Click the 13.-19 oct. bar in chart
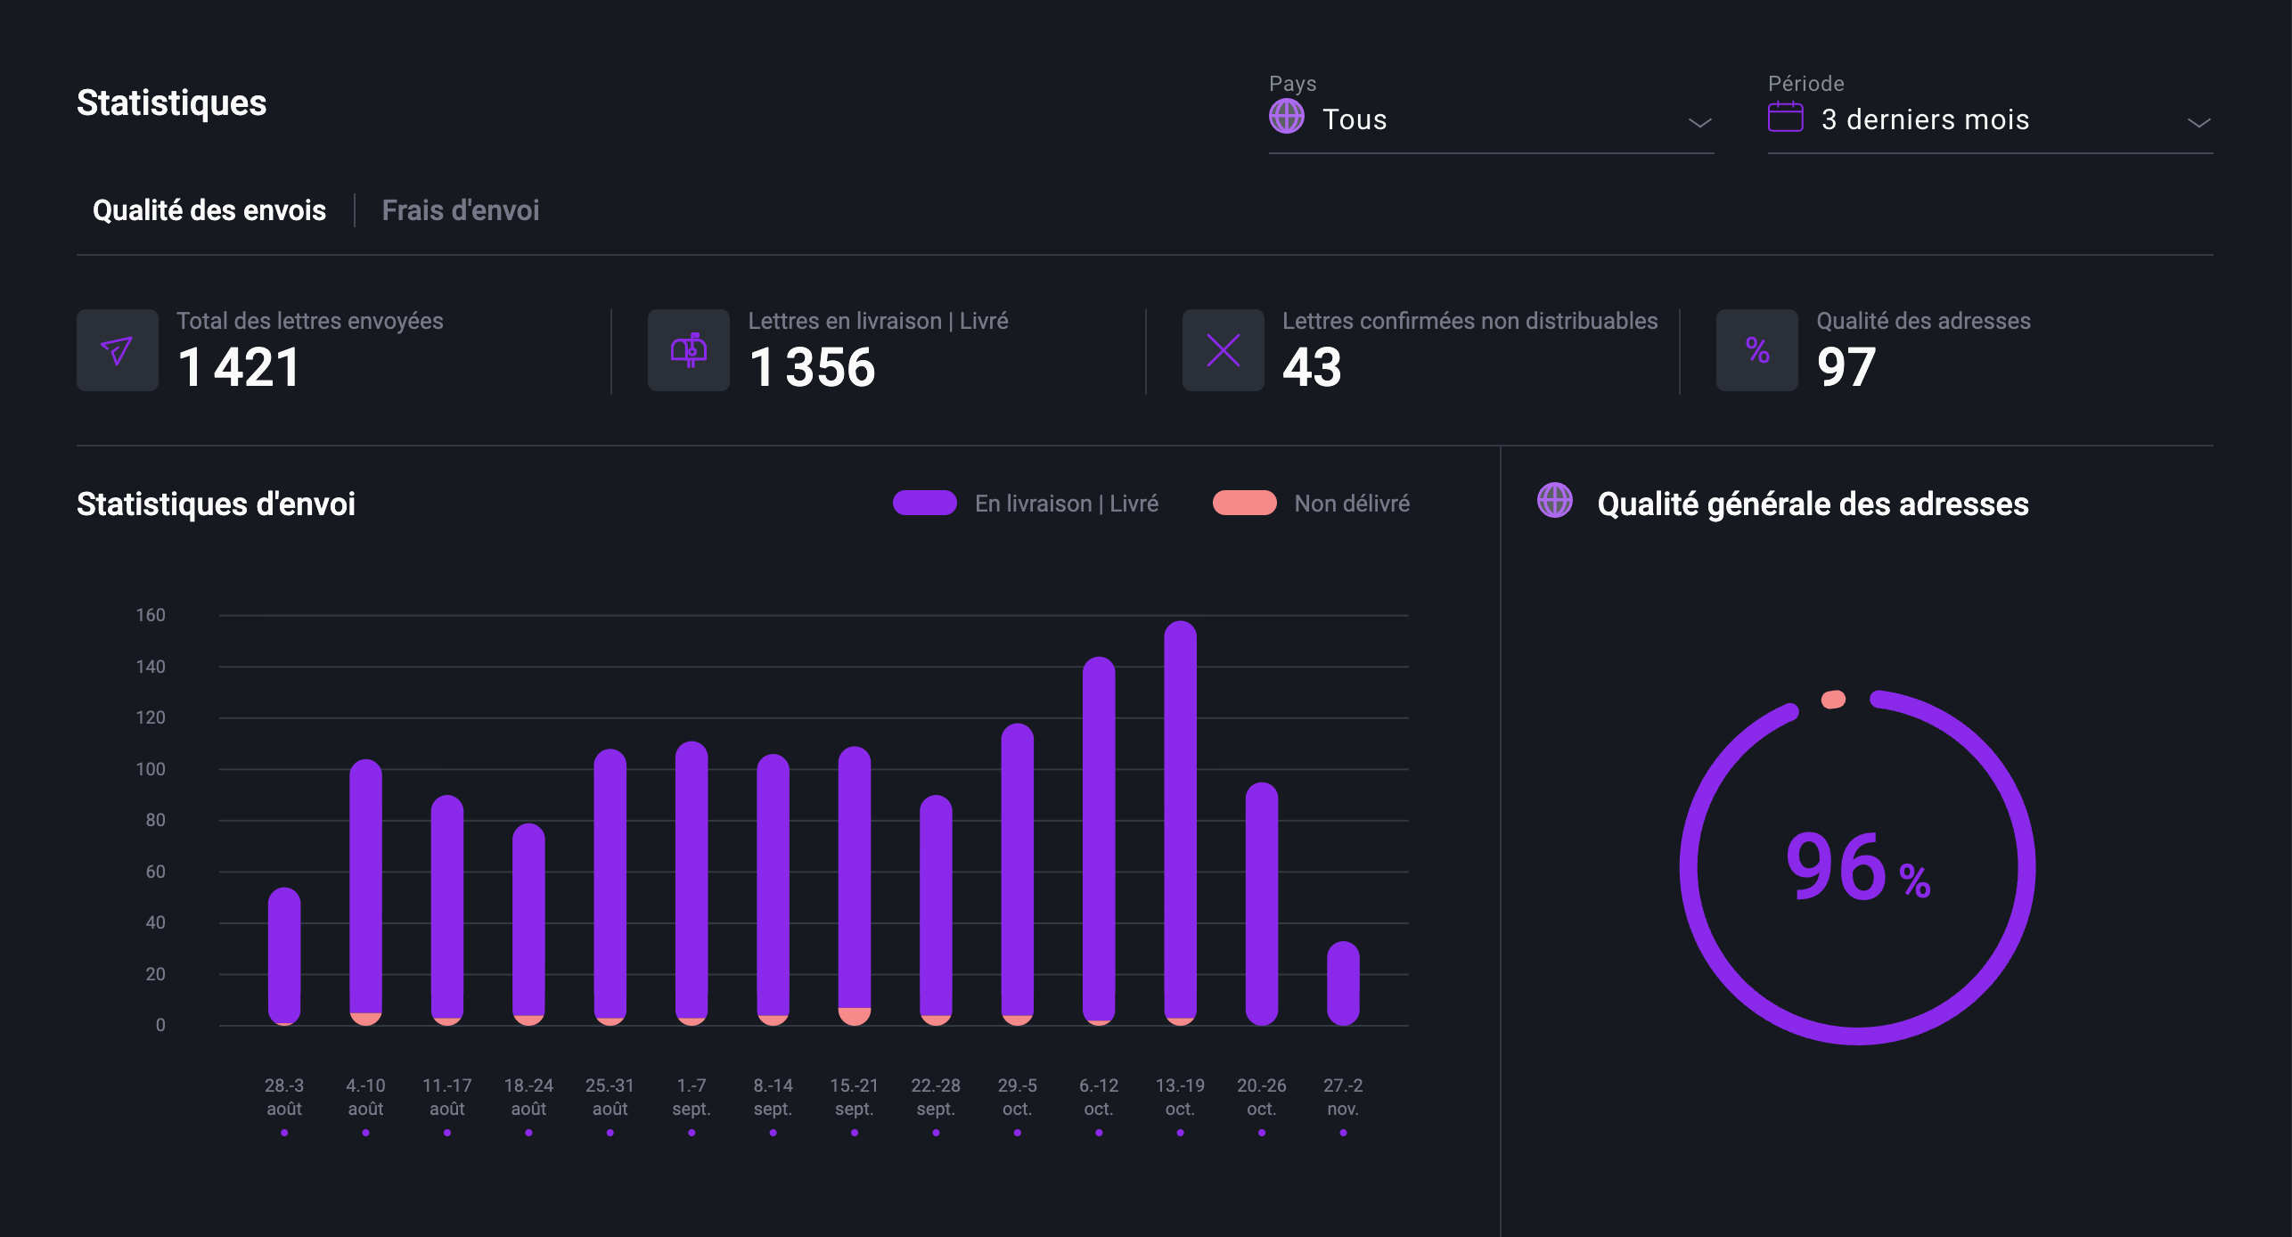Viewport: 2292px width, 1237px height. coord(1180,820)
